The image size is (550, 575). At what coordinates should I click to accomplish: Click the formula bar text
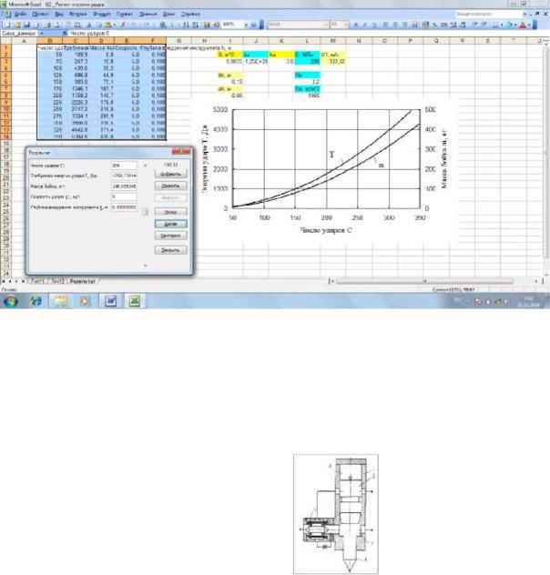point(90,34)
